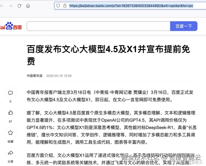Click the like count 57
Image resolution: width=206 pixels, height=166 pixels.
[11, 122]
